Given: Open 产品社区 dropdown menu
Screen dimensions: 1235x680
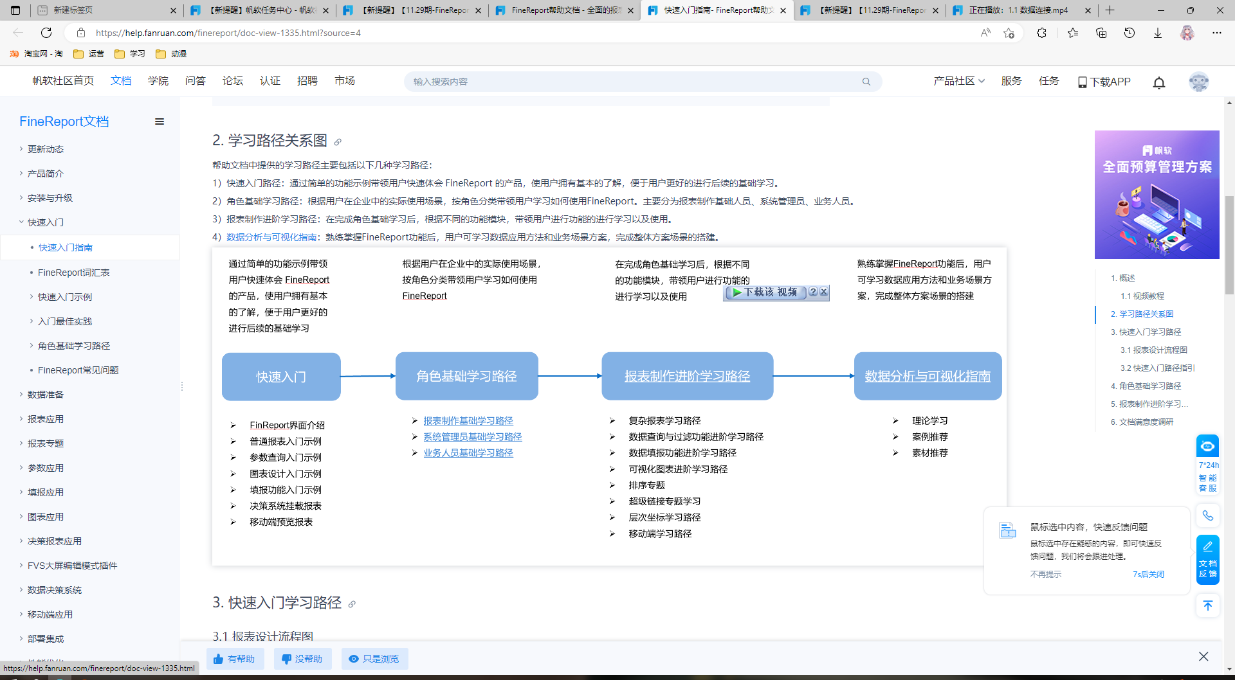Looking at the screenshot, I should coord(959,81).
